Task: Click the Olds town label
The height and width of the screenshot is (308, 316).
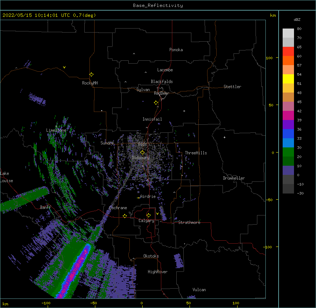Action: [x=142, y=144]
